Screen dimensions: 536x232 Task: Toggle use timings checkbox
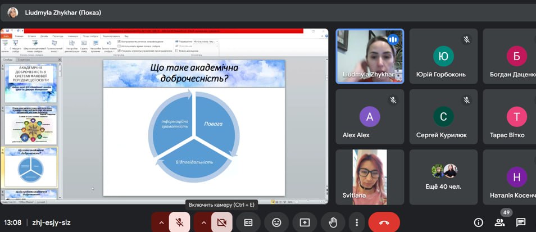coord(119,46)
